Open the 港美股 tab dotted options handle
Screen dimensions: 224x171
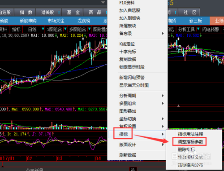pos(59,13)
